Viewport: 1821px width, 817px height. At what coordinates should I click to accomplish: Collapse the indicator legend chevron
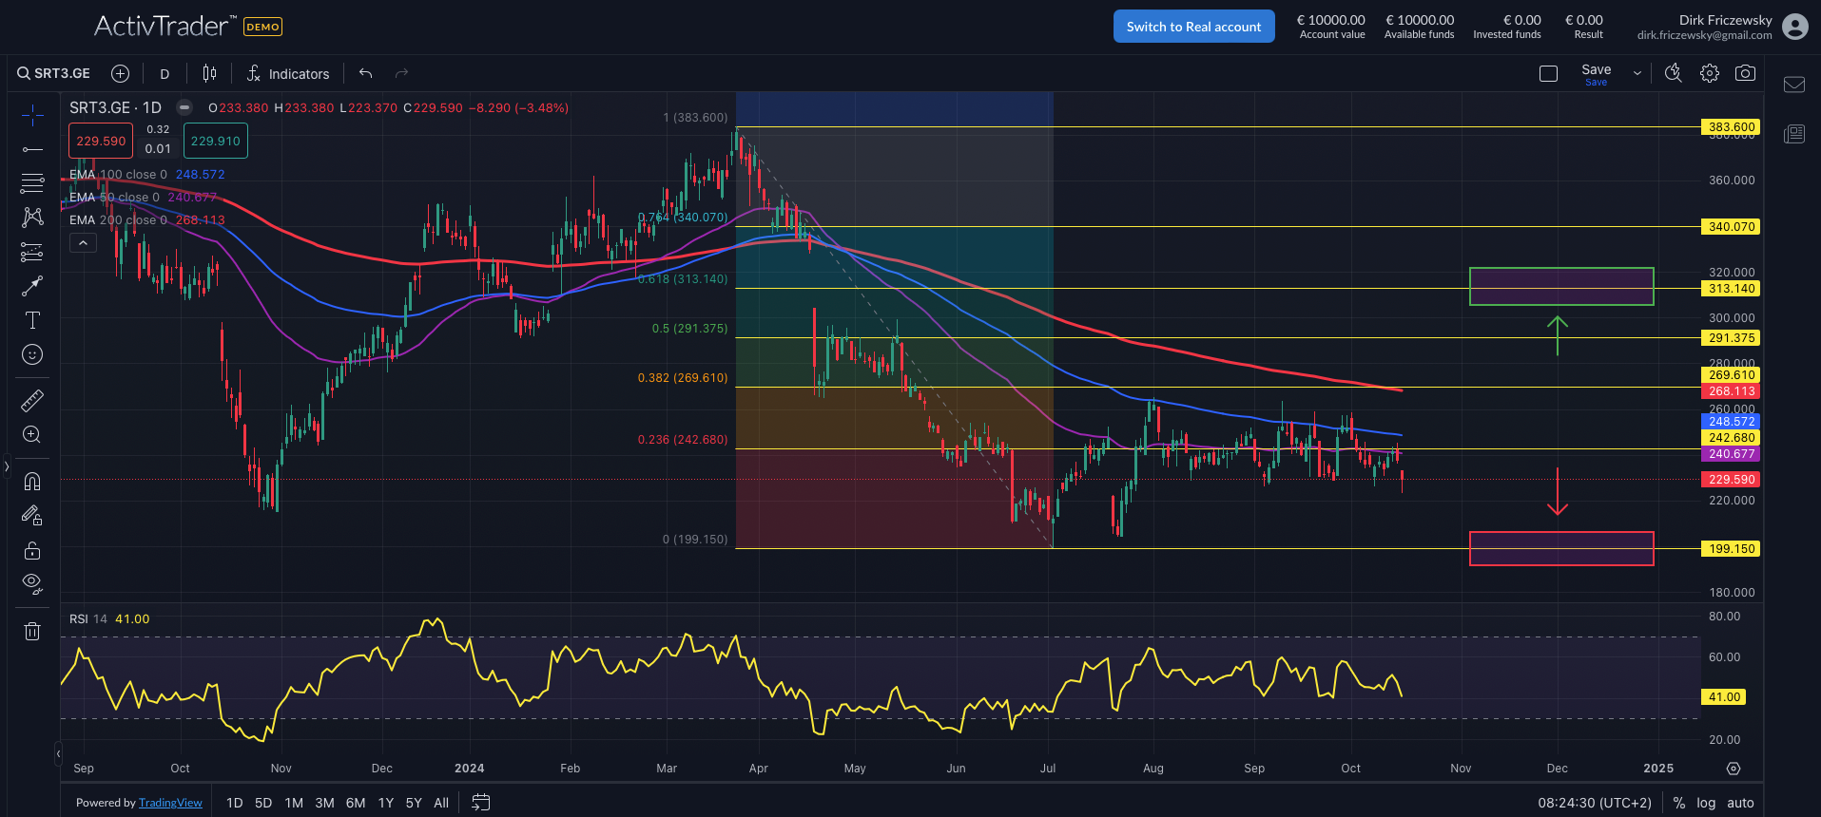[x=83, y=243]
